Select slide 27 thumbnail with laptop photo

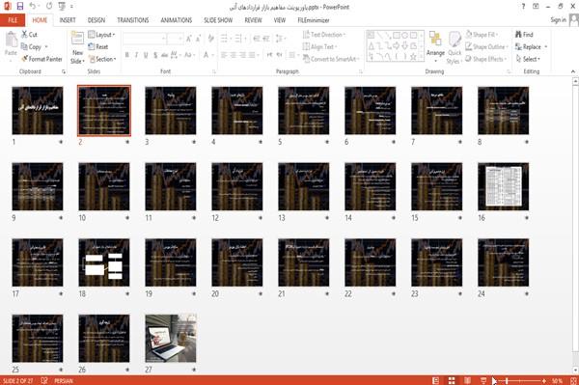[170, 338]
